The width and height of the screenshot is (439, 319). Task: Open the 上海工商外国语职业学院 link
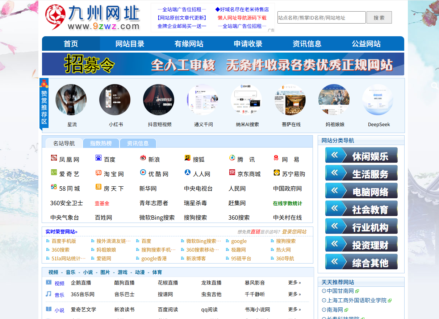(357, 301)
